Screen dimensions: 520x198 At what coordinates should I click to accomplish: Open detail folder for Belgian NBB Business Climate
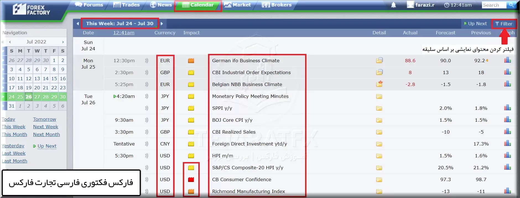pos(379,84)
